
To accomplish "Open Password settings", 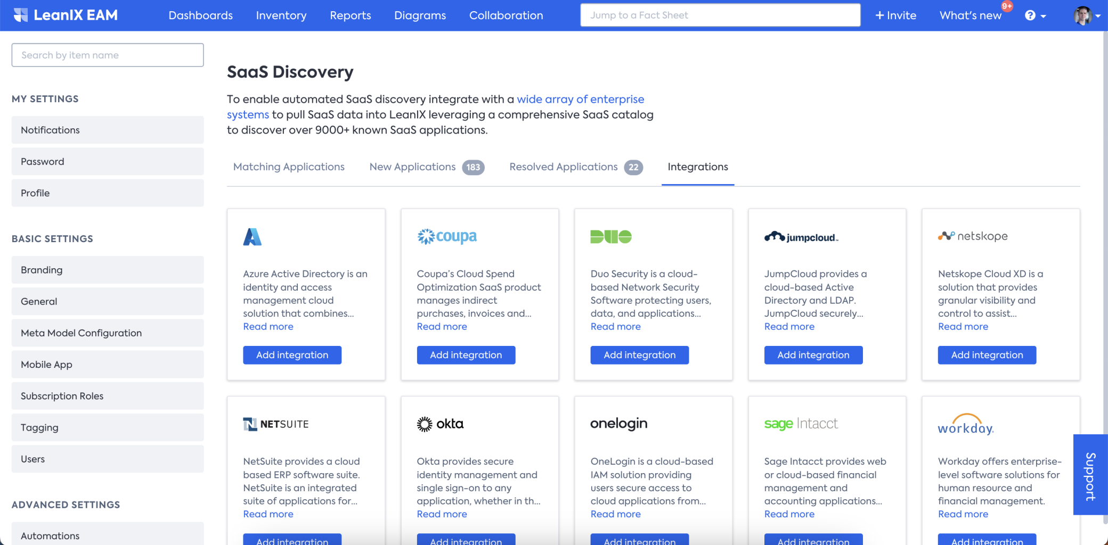I will point(108,161).
